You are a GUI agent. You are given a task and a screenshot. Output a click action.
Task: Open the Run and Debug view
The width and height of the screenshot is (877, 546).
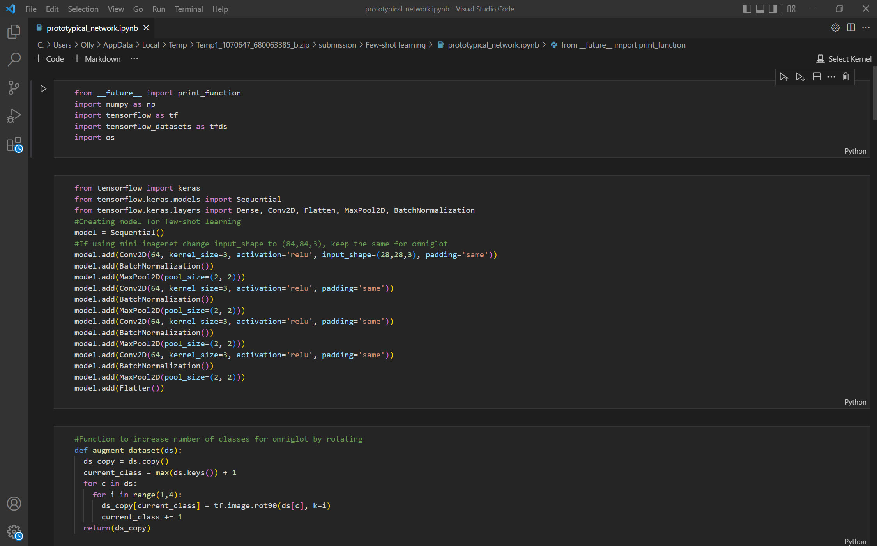click(14, 116)
